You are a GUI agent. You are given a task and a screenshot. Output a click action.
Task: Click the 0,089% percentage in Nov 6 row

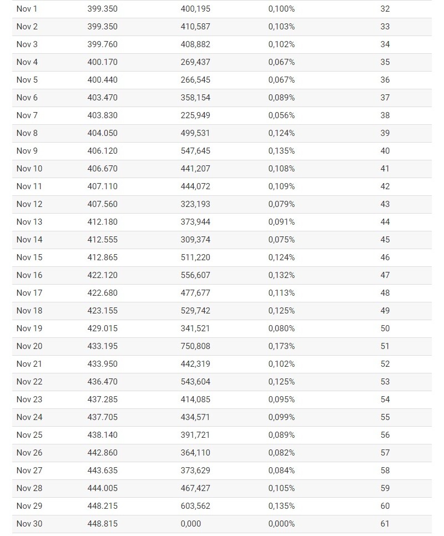(281, 98)
